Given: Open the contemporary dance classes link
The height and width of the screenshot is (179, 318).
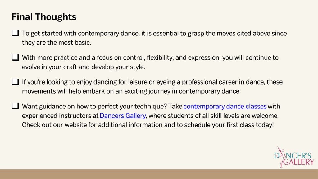Looking at the screenshot, I should pyautogui.click(x=225, y=106).
